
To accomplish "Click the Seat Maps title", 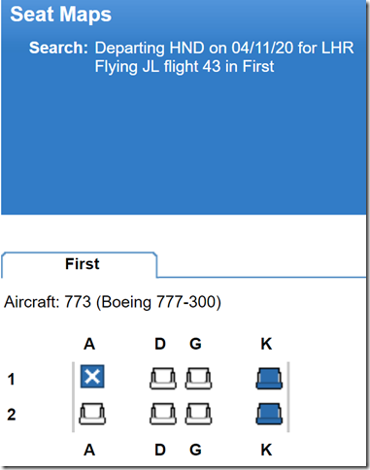I will tap(61, 15).
